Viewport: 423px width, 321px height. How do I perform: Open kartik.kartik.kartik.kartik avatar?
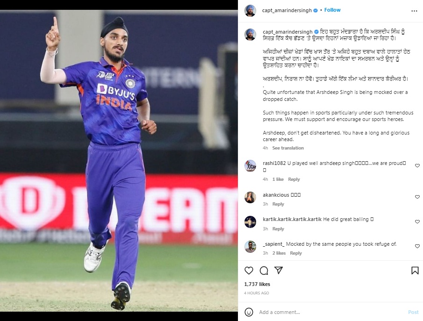point(250,222)
